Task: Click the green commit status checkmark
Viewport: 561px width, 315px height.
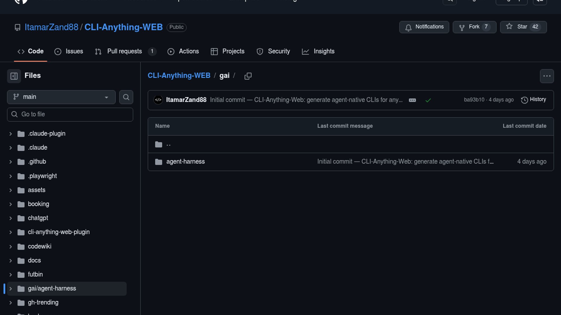Action: (x=428, y=100)
